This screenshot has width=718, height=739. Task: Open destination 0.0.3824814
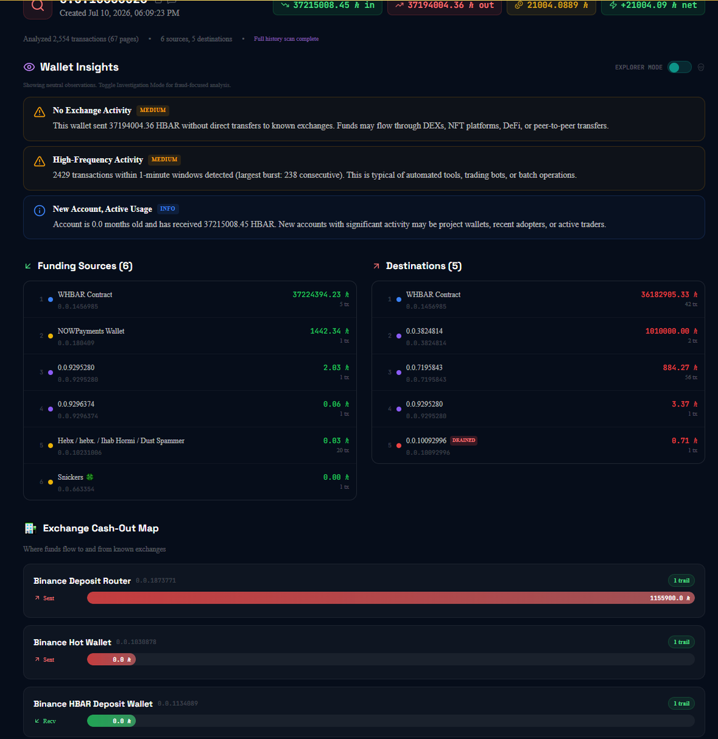[538, 336]
